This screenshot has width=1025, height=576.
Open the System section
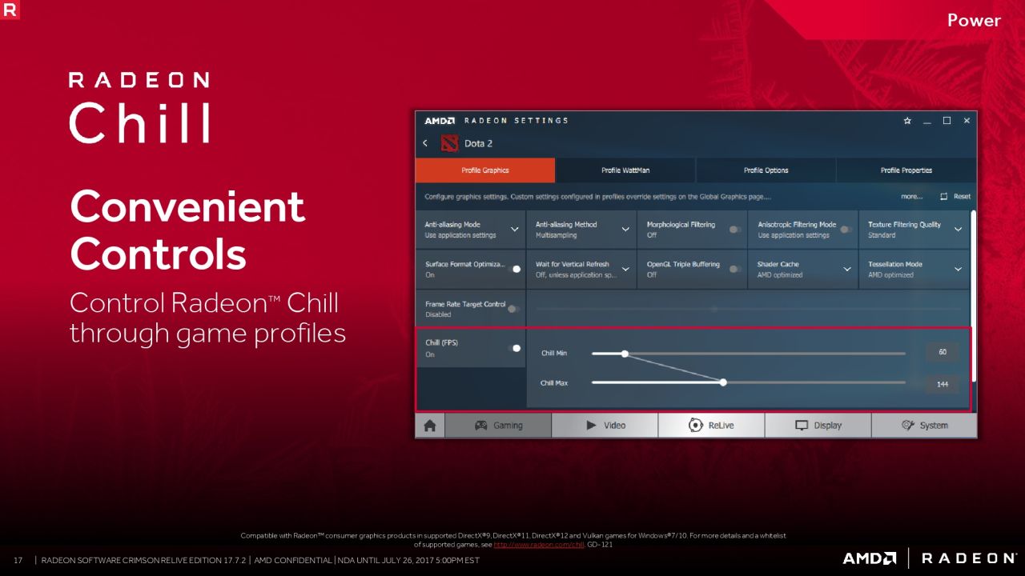924,426
